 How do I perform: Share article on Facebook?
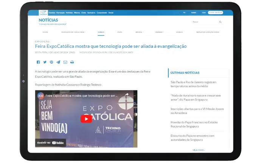pyautogui.click(x=38, y=62)
